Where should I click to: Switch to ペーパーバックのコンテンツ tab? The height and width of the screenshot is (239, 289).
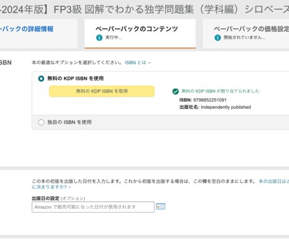click(x=140, y=33)
